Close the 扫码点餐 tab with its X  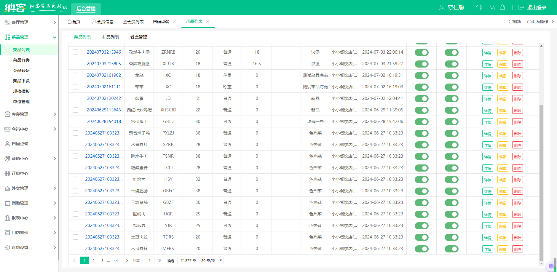(174, 22)
